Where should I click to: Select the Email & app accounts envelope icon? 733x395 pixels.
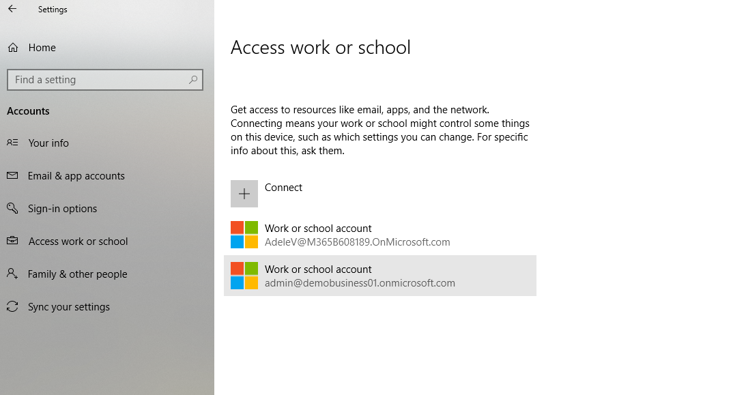pyautogui.click(x=12, y=175)
